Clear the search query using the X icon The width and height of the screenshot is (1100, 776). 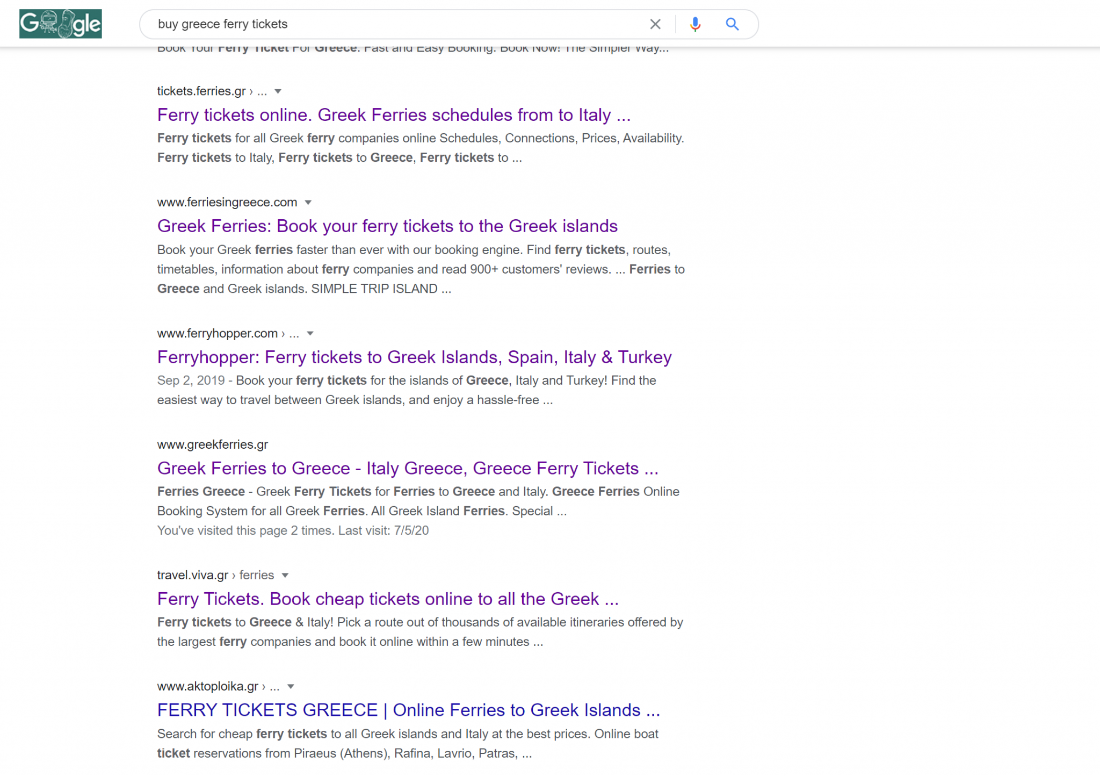click(655, 24)
